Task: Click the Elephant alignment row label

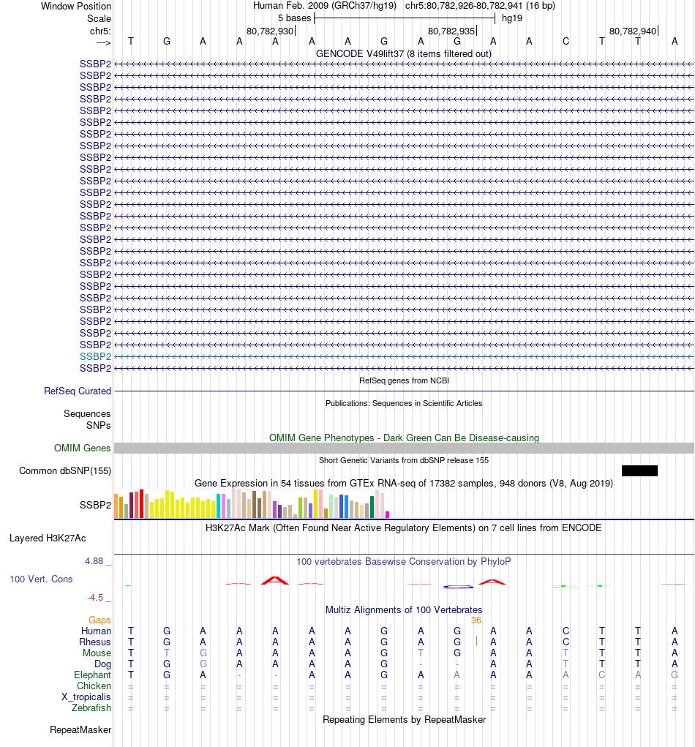Action: 92,675
